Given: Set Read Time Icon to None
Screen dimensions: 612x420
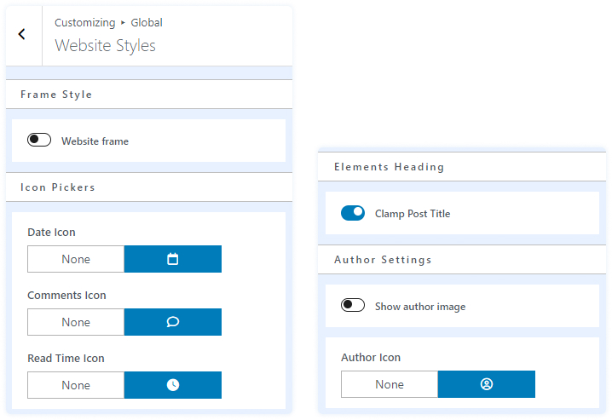Looking at the screenshot, I should [x=76, y=385].
